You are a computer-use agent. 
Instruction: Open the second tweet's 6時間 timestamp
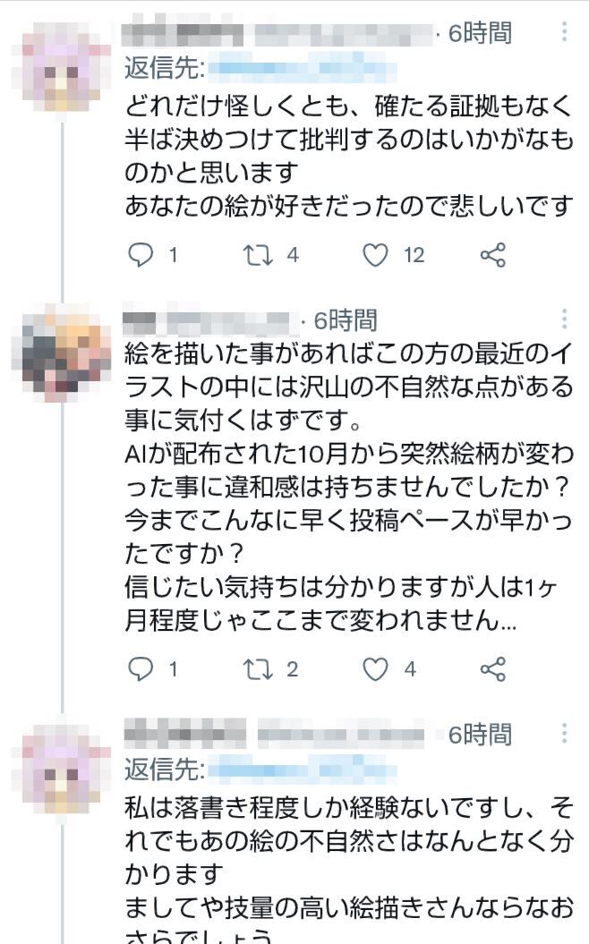coord(346,320)
